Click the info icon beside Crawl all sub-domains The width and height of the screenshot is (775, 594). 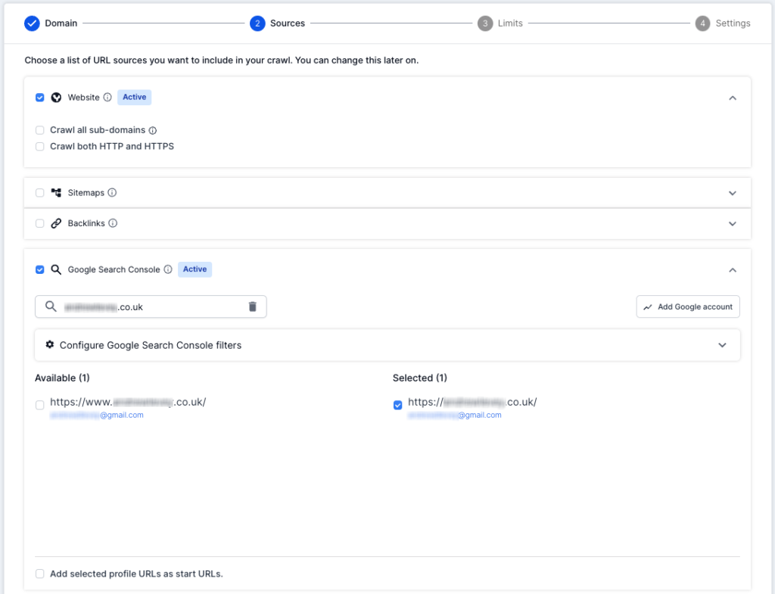pyautogui.click(x=153, y=130)
